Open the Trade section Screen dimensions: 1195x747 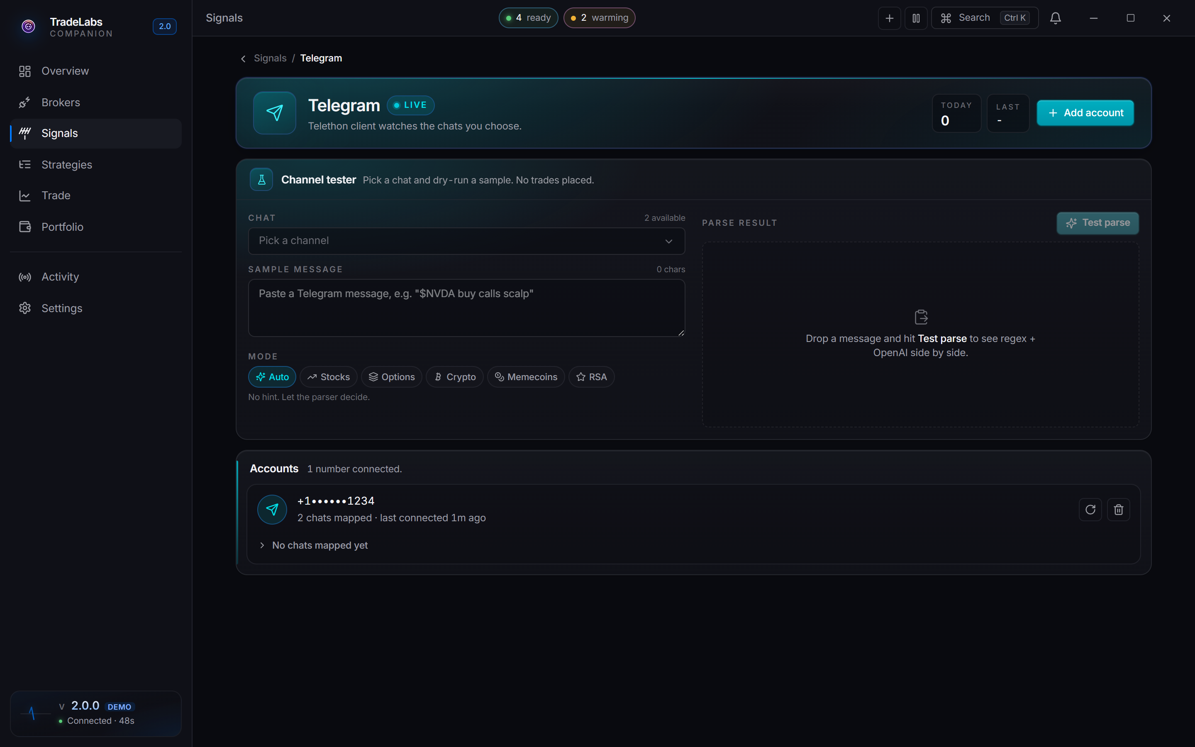point(96,195)
